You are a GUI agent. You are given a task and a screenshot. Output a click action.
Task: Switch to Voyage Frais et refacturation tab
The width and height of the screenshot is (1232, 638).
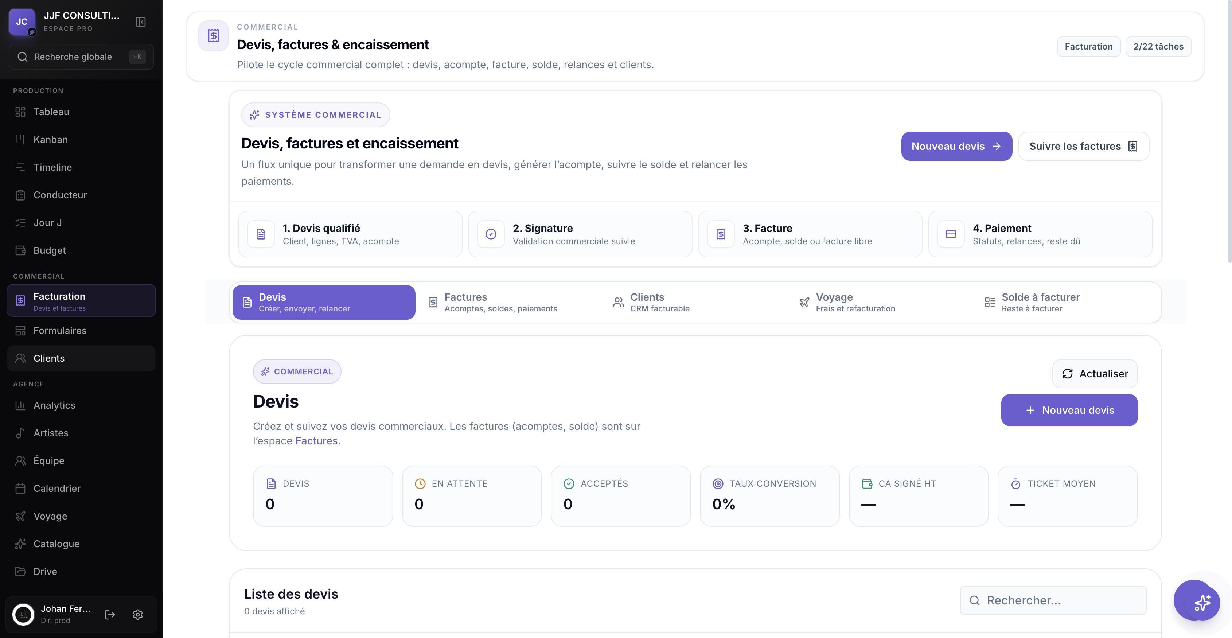pyautogui.click(x=881, y=302)
